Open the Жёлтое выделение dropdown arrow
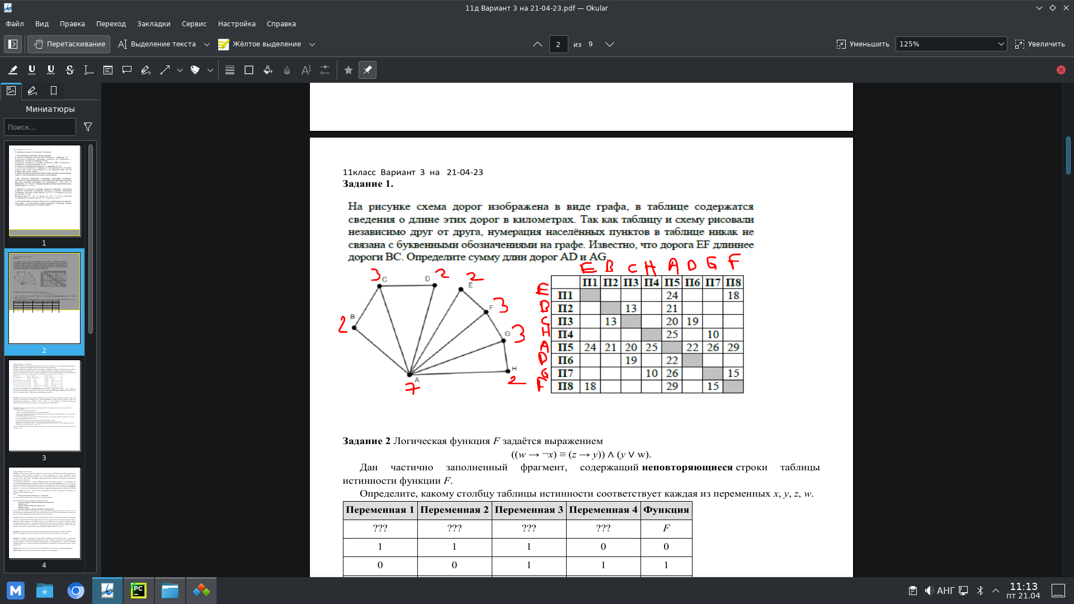1074x604 pixels. [x=312, y=44]
